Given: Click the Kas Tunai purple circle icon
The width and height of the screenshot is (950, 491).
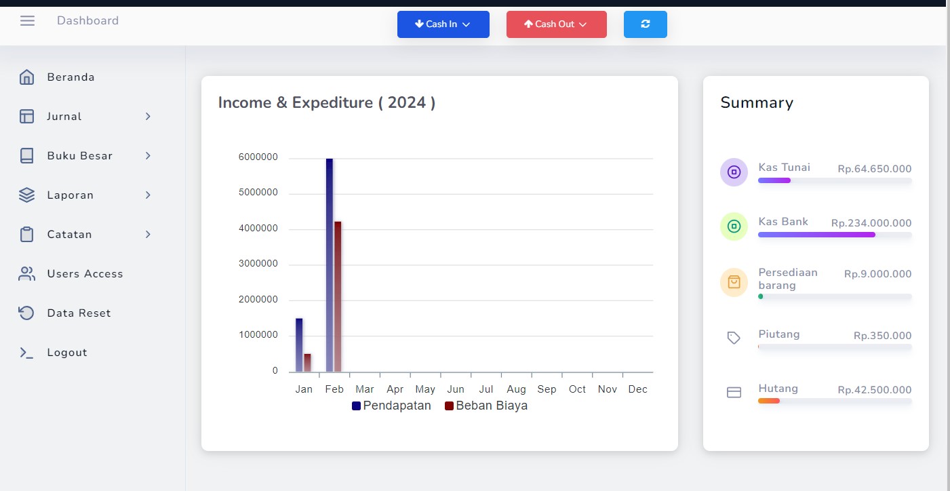Looking at the screenshot, I should [734, 172].
